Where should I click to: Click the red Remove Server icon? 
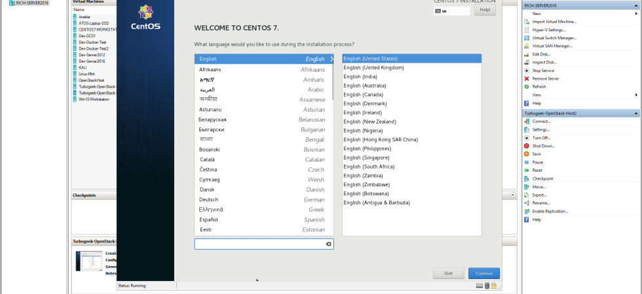(527, 78)
